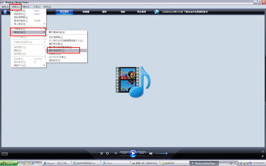Choose Color Chooser (色彩選擇器) in Enhancements submenu
This screenshot has width=266, height=166.
pos(66,37)
